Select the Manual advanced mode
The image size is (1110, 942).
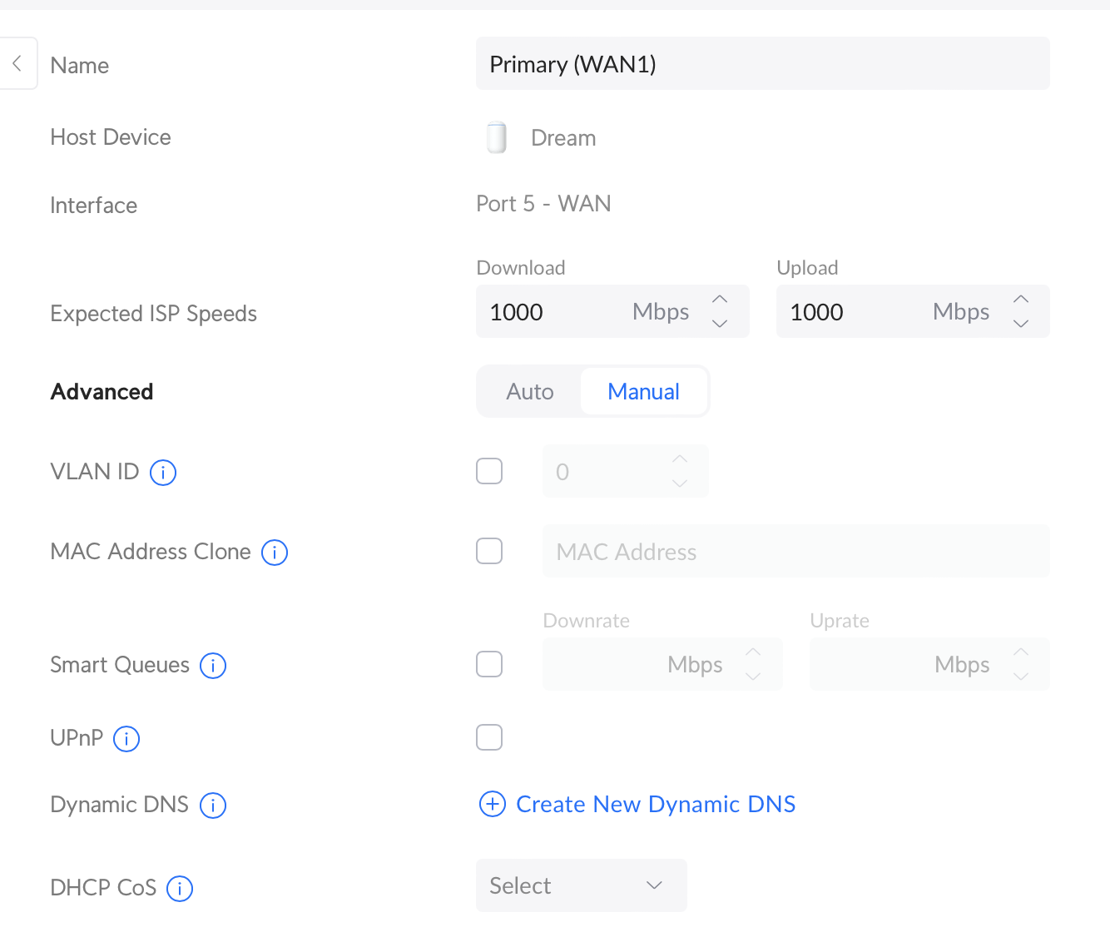[x=644, y=391]
